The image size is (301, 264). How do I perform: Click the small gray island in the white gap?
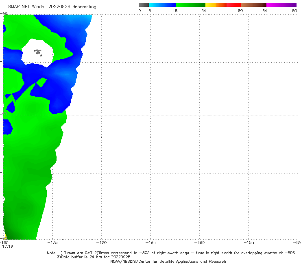coord(38,52)
